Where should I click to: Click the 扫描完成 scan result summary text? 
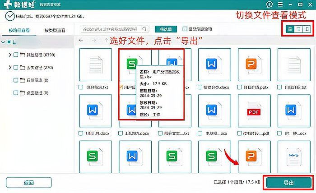point(50,16)
